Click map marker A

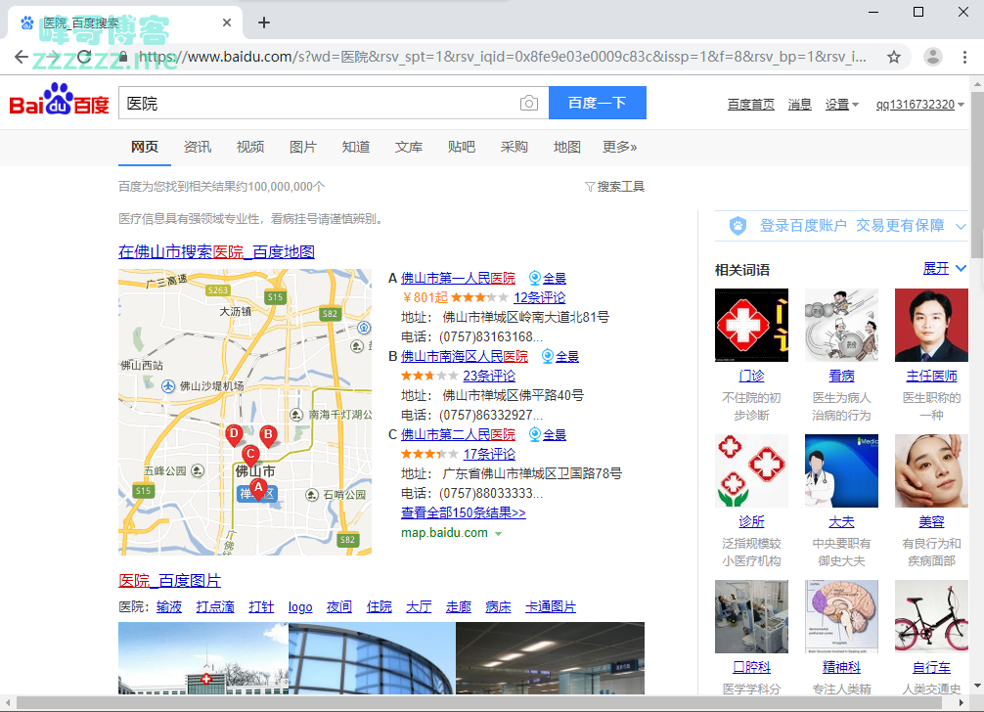point(258,489)
